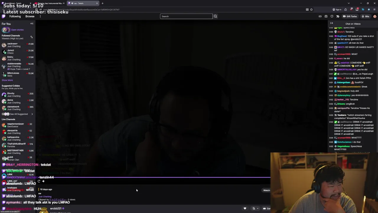Expand See All Suggested collabs
This screenshot has height=213, width=378.
(18, 114)
